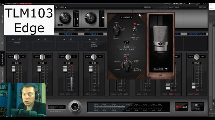Click the microphone input type icon
The image size is (215, 120).
click(78, 19)
